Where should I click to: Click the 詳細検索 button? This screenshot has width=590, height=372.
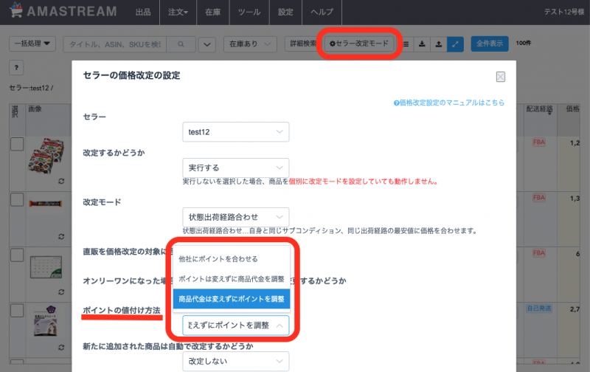click(302, 44)
